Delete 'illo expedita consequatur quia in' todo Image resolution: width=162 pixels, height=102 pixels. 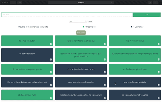(x=51, y=72)
